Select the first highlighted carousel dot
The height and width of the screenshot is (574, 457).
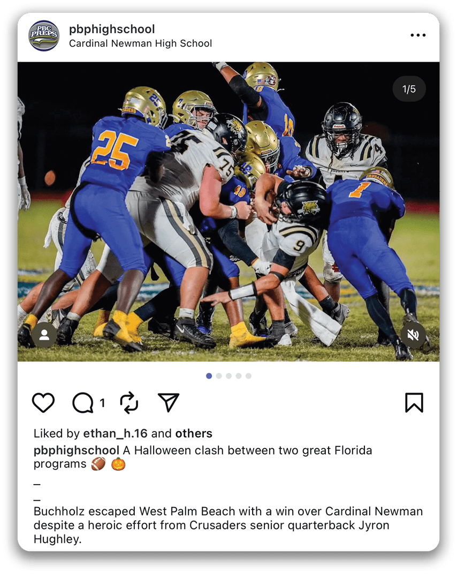[x=209, y=376]
